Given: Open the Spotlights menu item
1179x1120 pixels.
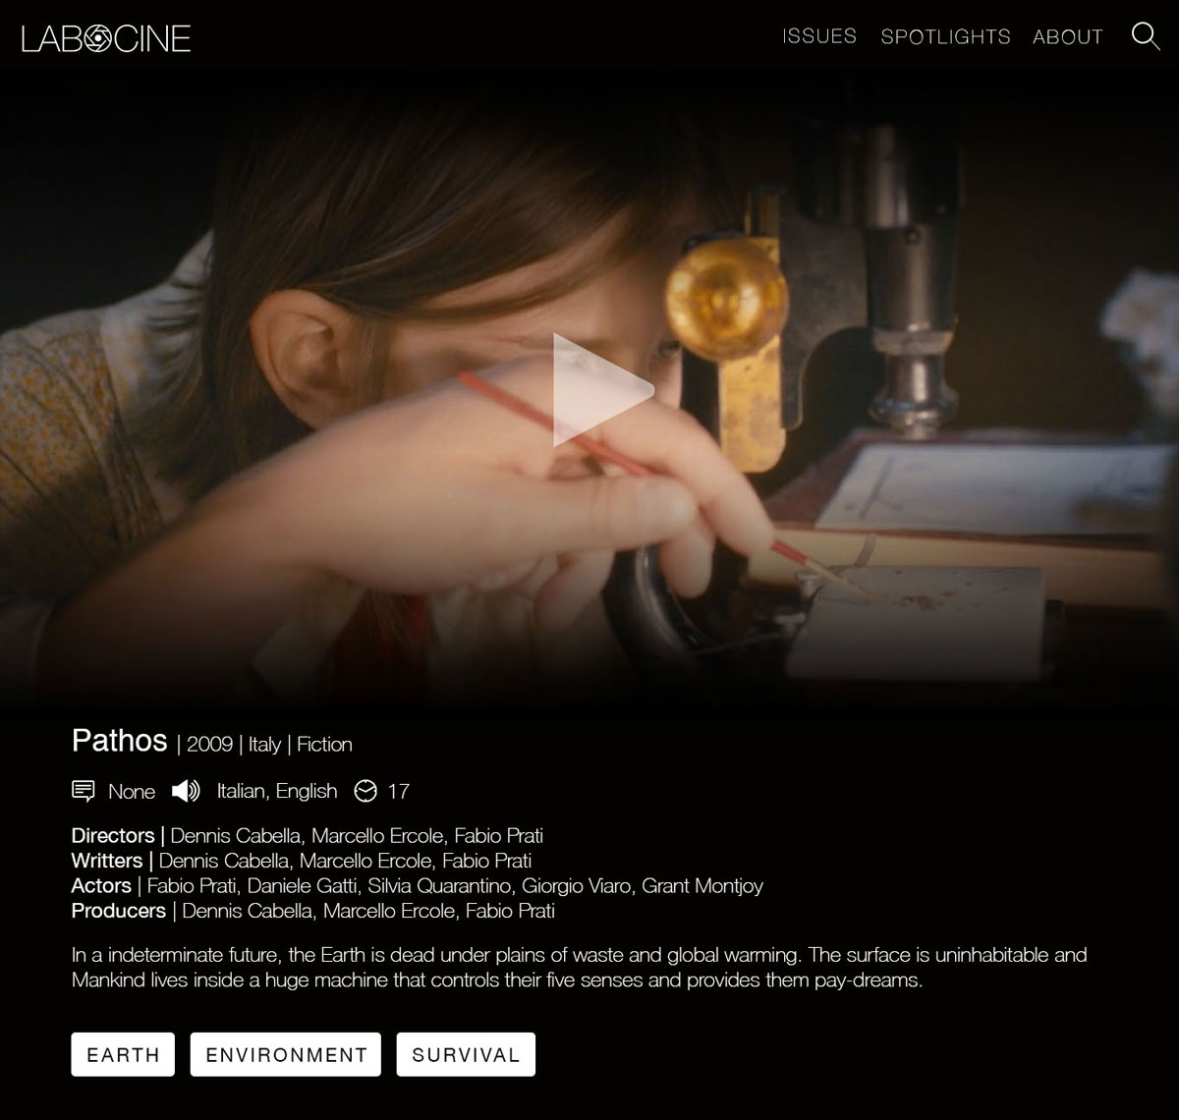Looking at the screenshot, I should [945, 36].
